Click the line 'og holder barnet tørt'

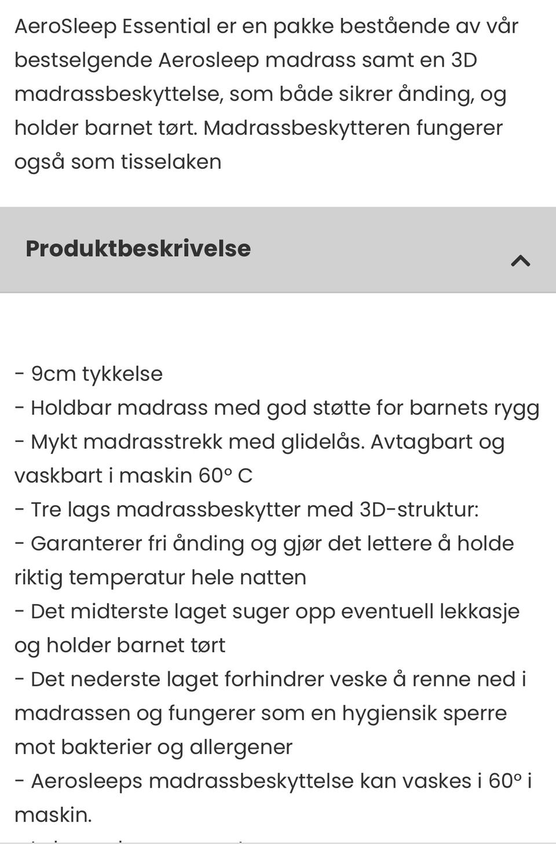click(x=120, y=645)
